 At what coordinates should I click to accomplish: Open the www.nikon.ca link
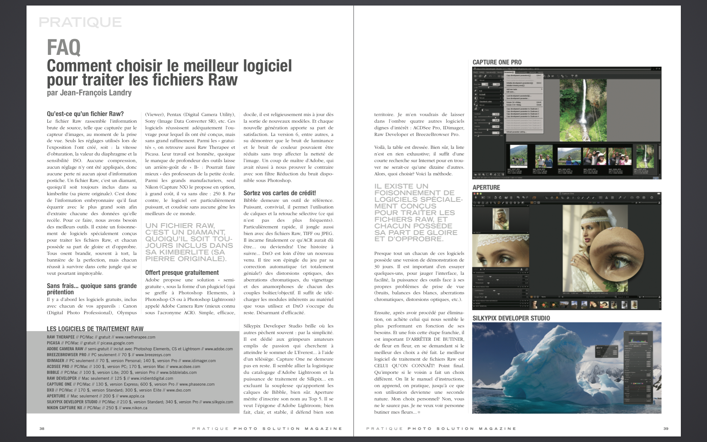[x=135, y=408]
